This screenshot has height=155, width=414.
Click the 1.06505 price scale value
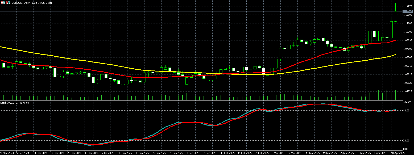pyautogui.click(x=407, y=57)
